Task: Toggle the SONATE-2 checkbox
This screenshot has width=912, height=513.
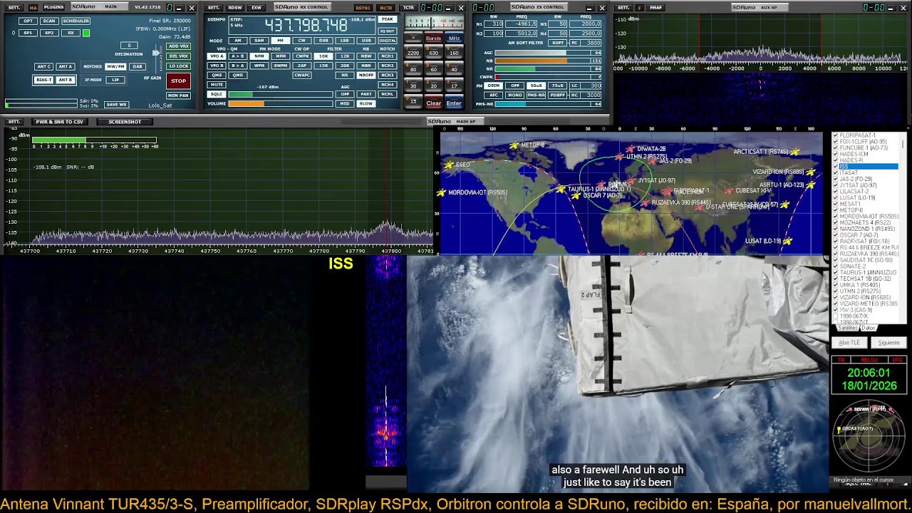Action: tap(836, 266)
